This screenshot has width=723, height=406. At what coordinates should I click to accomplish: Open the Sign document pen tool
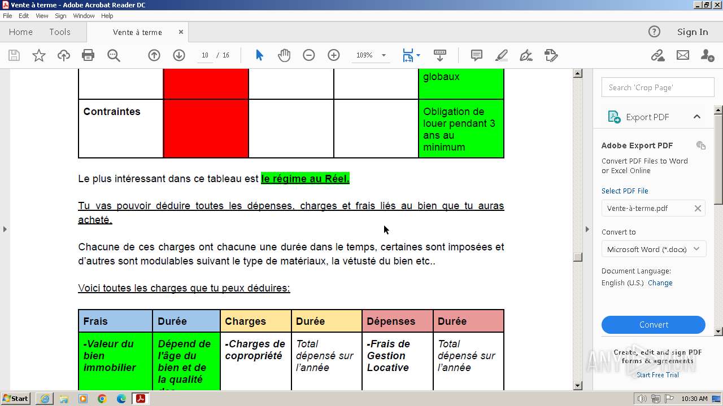526,55
